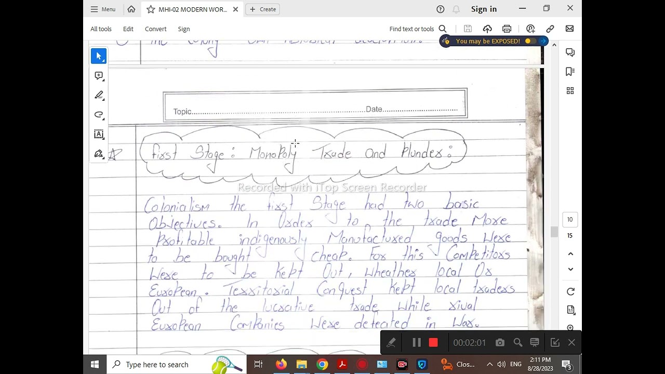Open the share with others icon
Screen dimensions: 665x374
coord(530,29)
